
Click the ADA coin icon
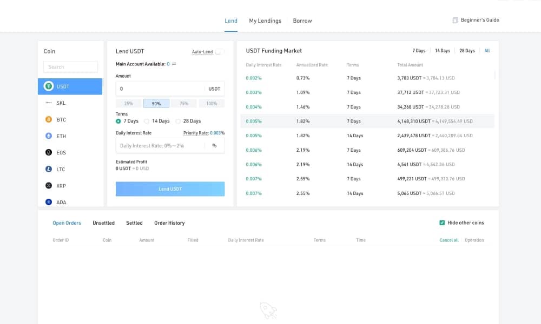click(x=49, y=202)
